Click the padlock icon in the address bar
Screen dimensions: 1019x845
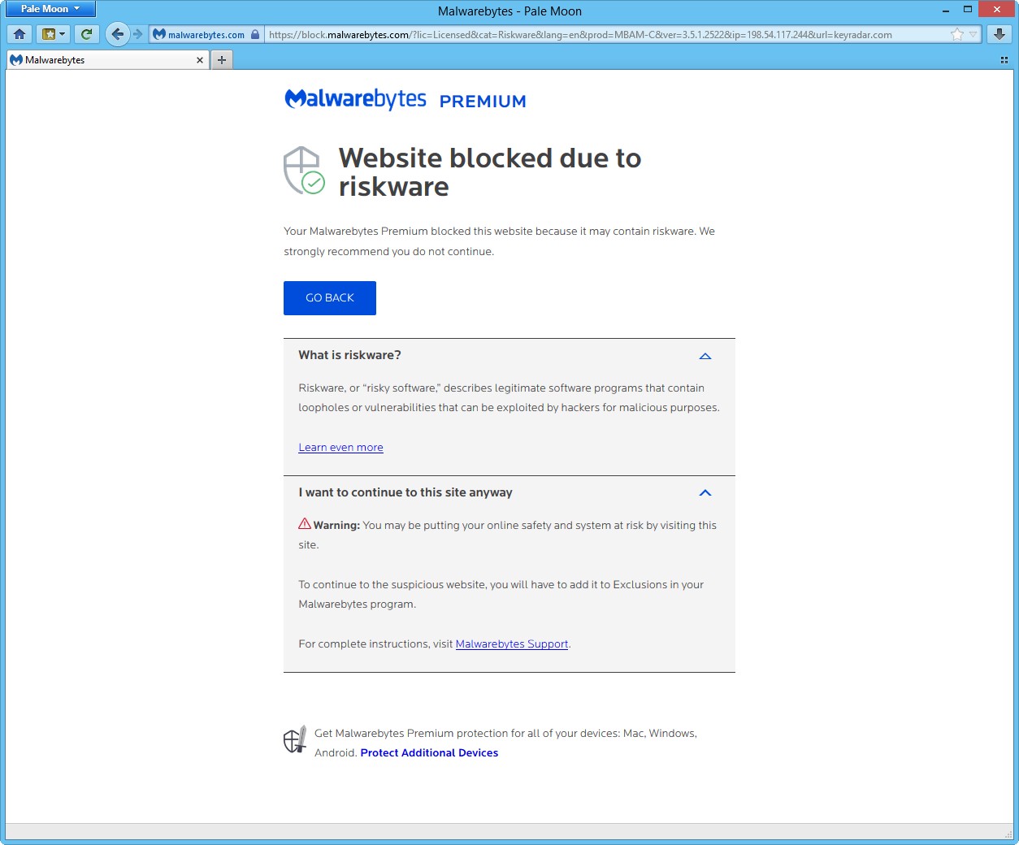[x=255, y=34]
